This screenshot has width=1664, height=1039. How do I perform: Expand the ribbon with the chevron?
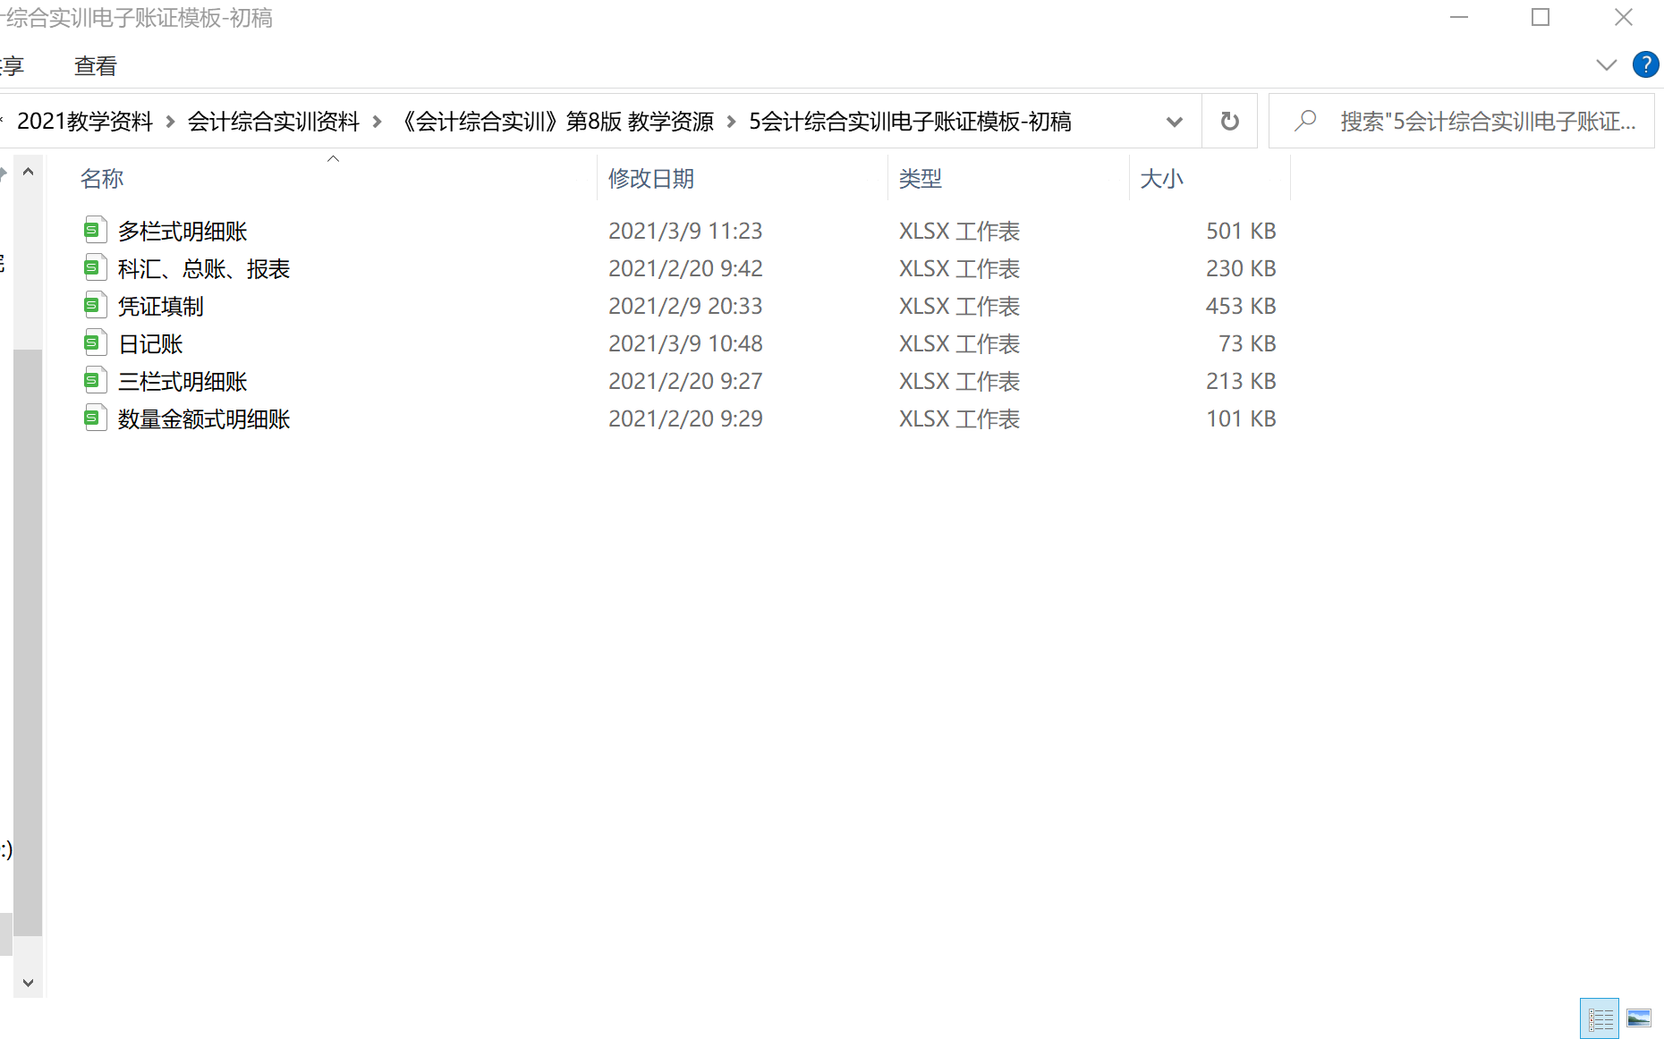coord(1606,64)
